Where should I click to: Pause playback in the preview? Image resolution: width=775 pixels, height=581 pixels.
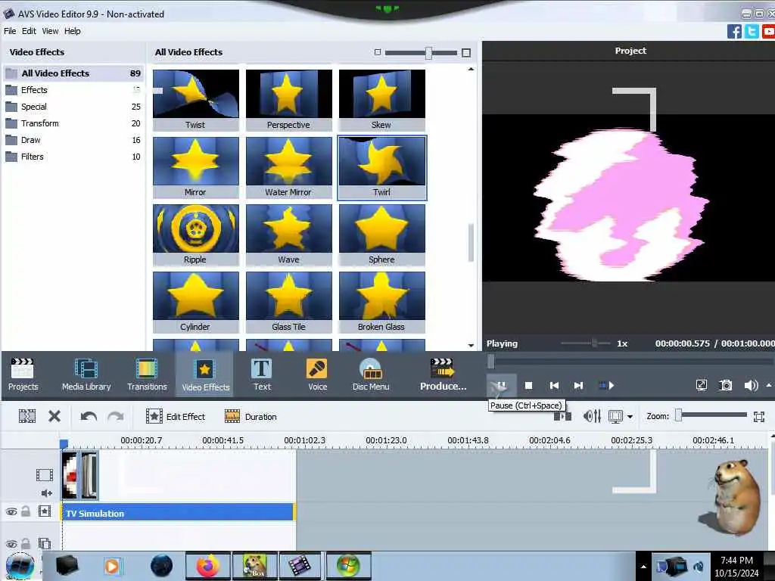(x=501, y=385)
